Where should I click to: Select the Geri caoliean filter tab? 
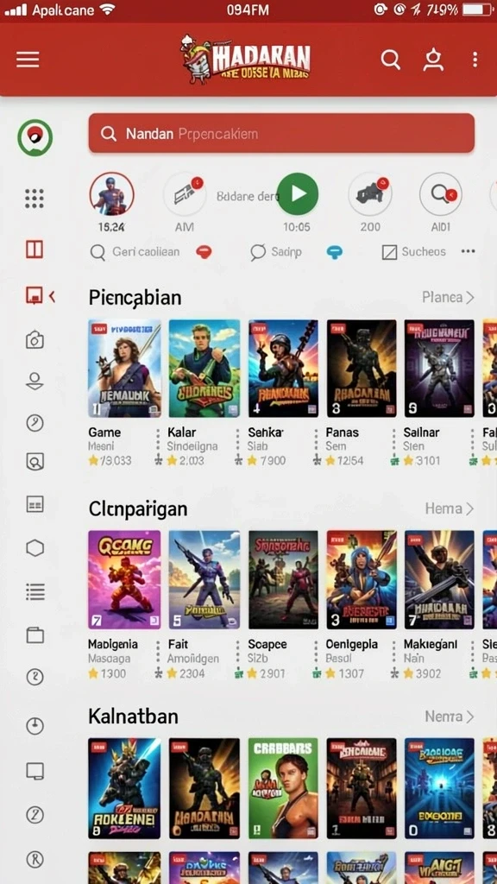click(x=135, y=252)
